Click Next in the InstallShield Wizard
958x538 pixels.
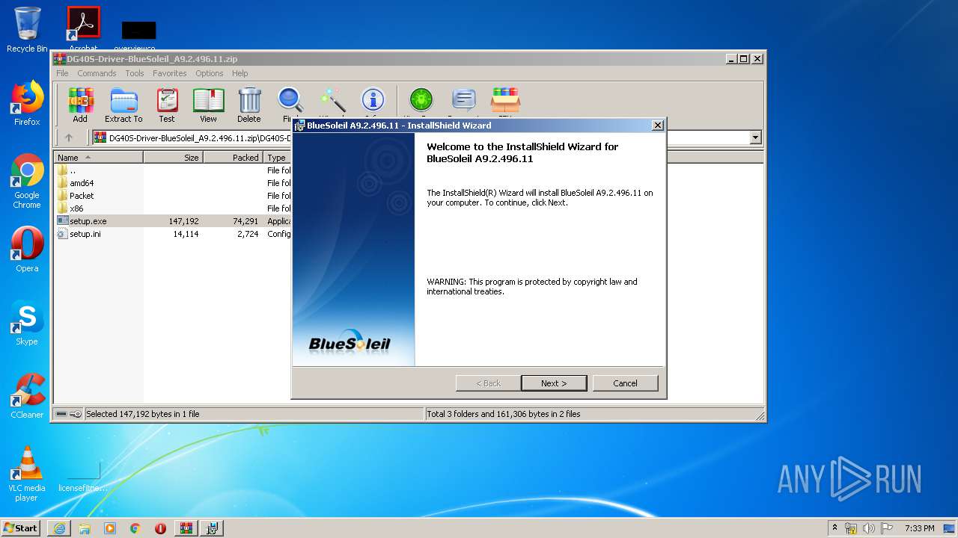point(554,383)
